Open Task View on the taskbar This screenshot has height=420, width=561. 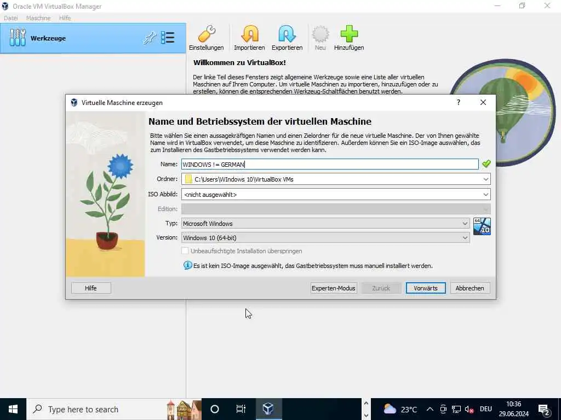point(241,409)
